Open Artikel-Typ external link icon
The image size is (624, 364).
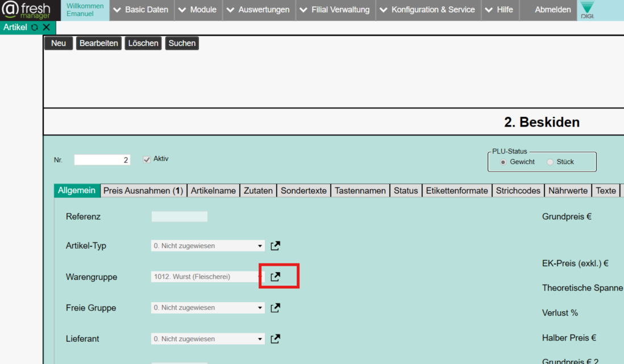[x=276, y=246]
